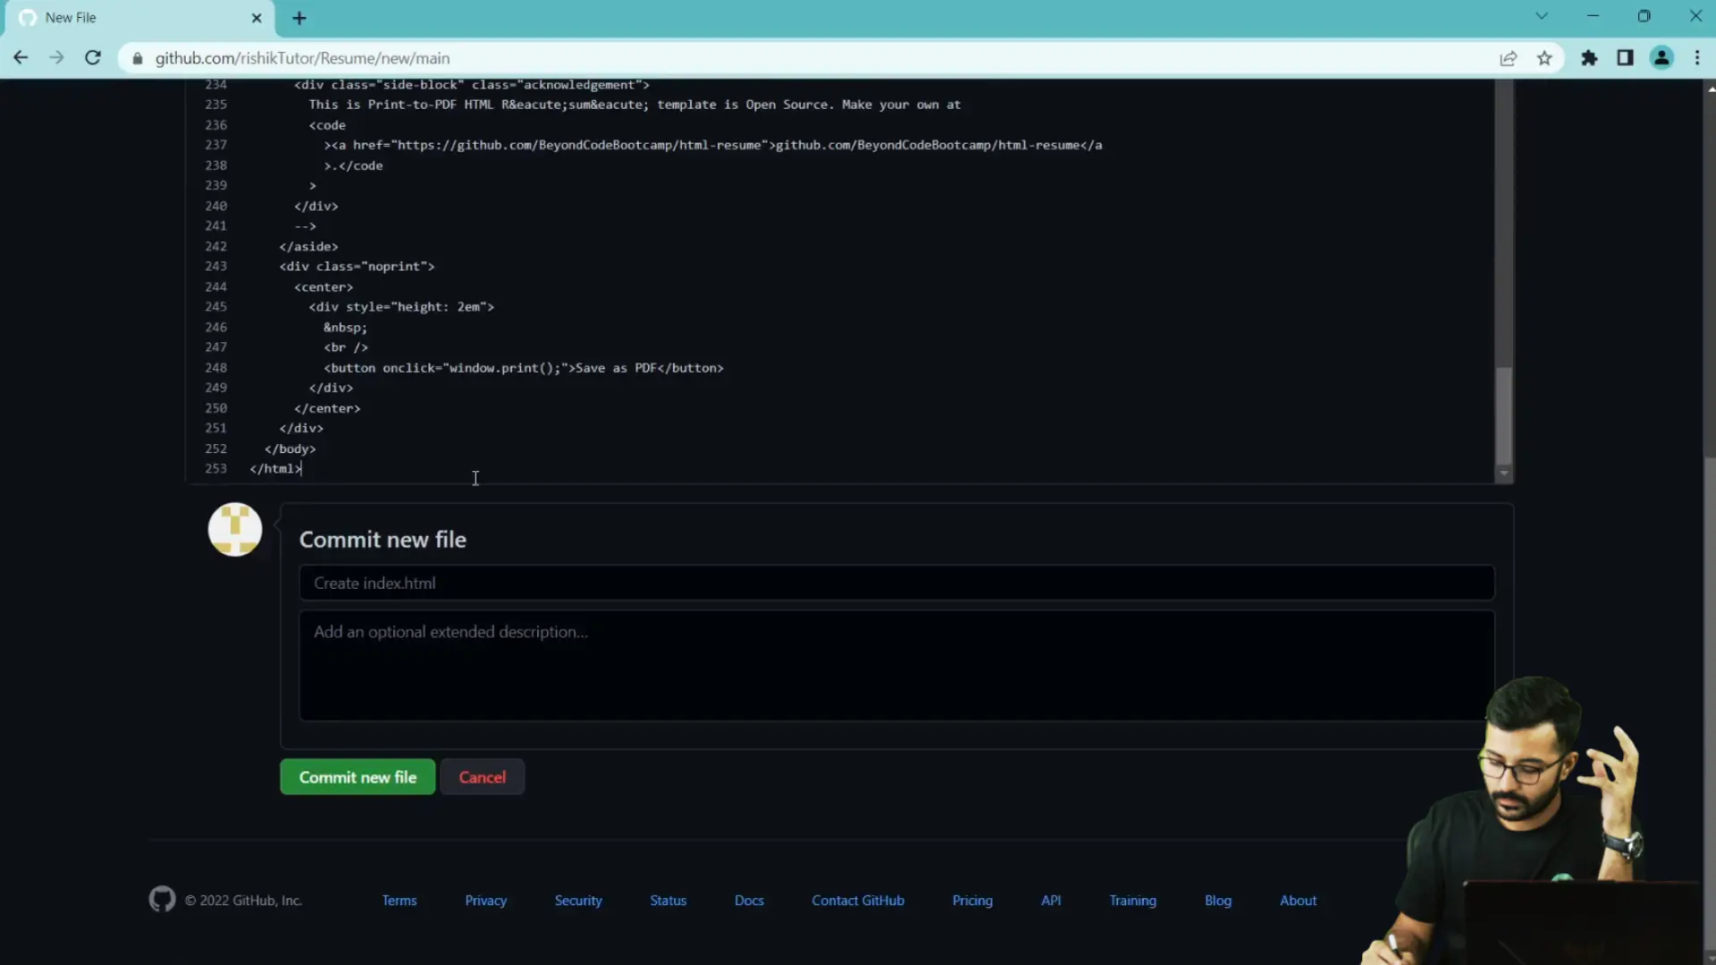Toggle the browser side panel icon

point(1625,58)
